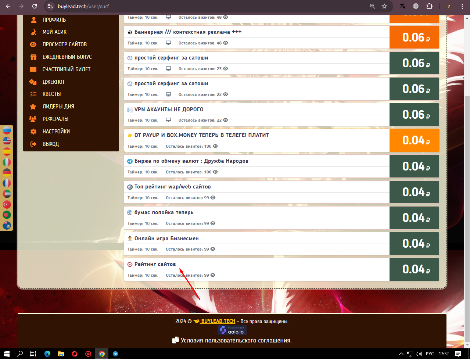This screenshot has height=359, width=470.
Task: Select Quests in the sidebar menu
Action: (51, 94)
